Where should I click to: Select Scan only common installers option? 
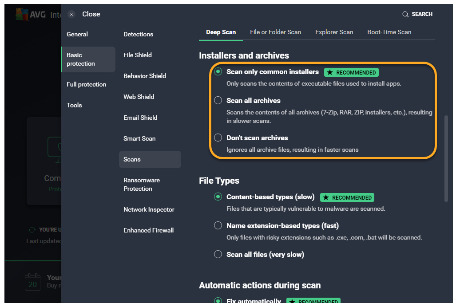tap(218, 72)
